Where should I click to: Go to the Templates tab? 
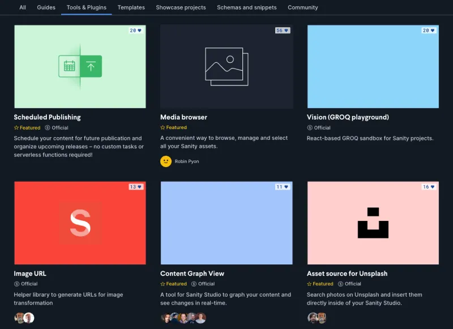pos(131,7)
